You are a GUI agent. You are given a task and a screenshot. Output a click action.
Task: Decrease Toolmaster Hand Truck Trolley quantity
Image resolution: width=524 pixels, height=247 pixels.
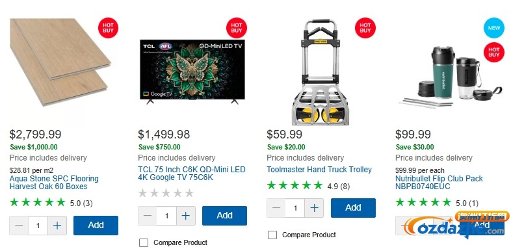point(276,208)
